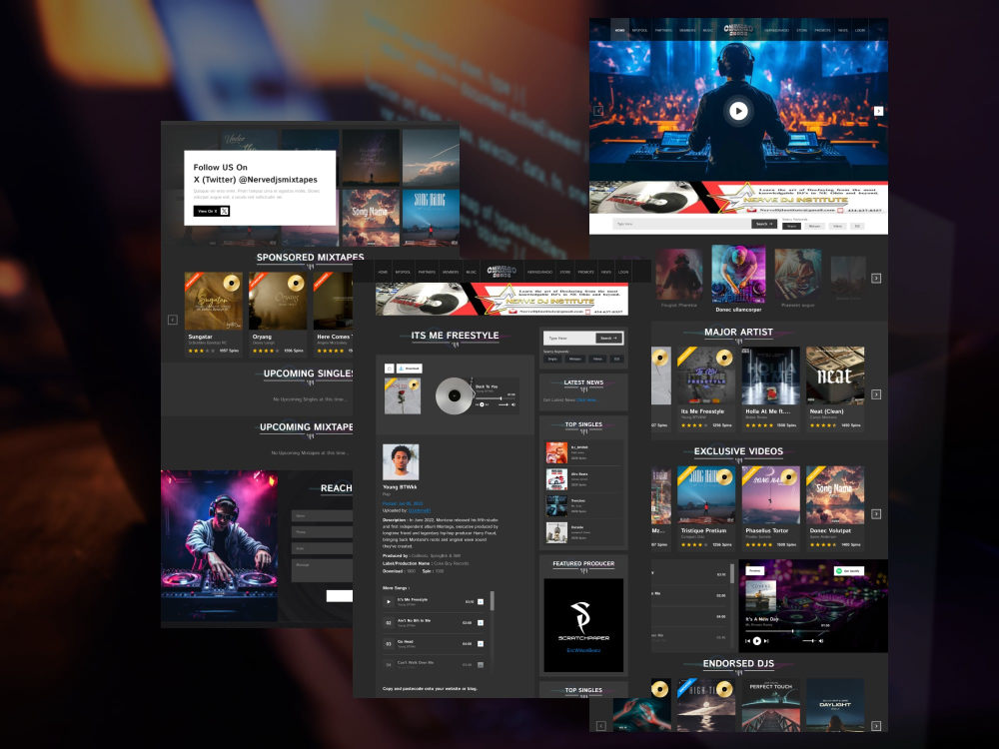
Task: Select the Singles keyword chip on home page
Action: [791, 226]
